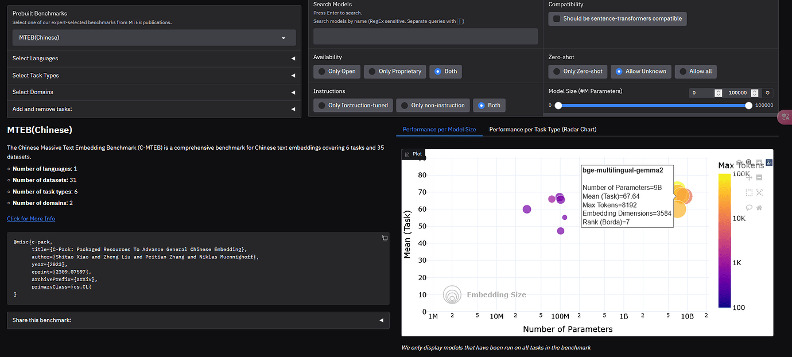Click the Max Tokens color scale bar

point(725,240)
